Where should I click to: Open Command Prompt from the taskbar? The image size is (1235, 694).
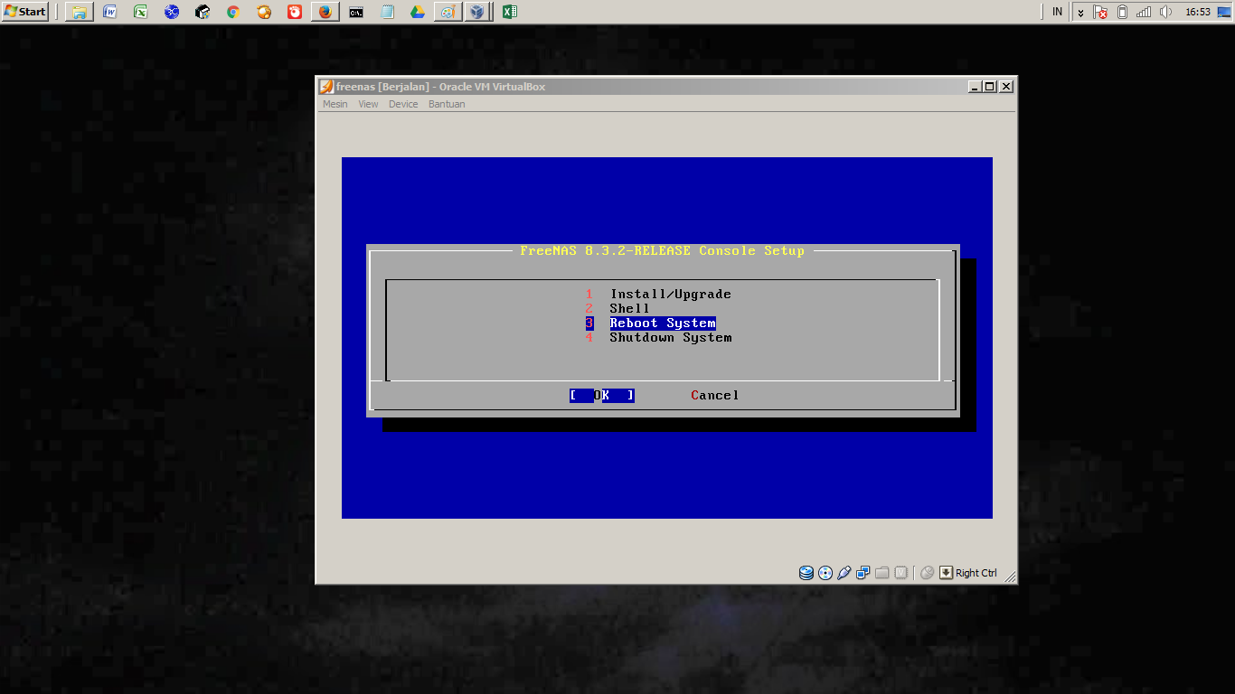356,12
